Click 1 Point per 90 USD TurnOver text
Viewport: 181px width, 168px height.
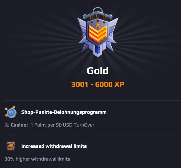(62, 125)
